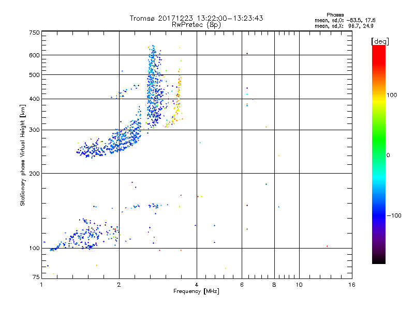Image resolution: width=414 pixels, height=310 pixels.
Task: Click the 'Frequency [MHz]' axis title
Action: point(196,291)
